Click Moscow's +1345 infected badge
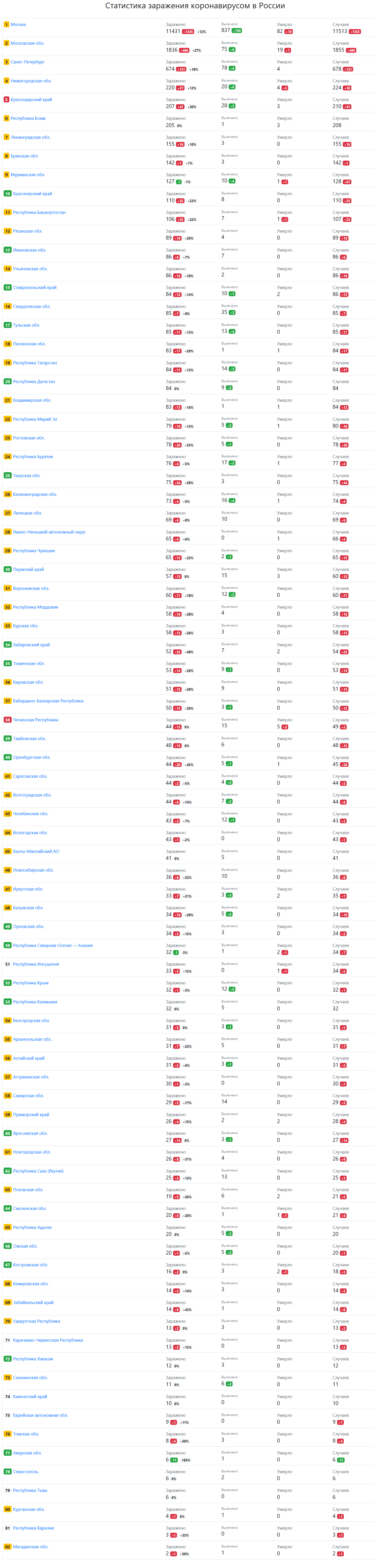The height and width of the screenshot is (1561, 375). pos(188,31)
